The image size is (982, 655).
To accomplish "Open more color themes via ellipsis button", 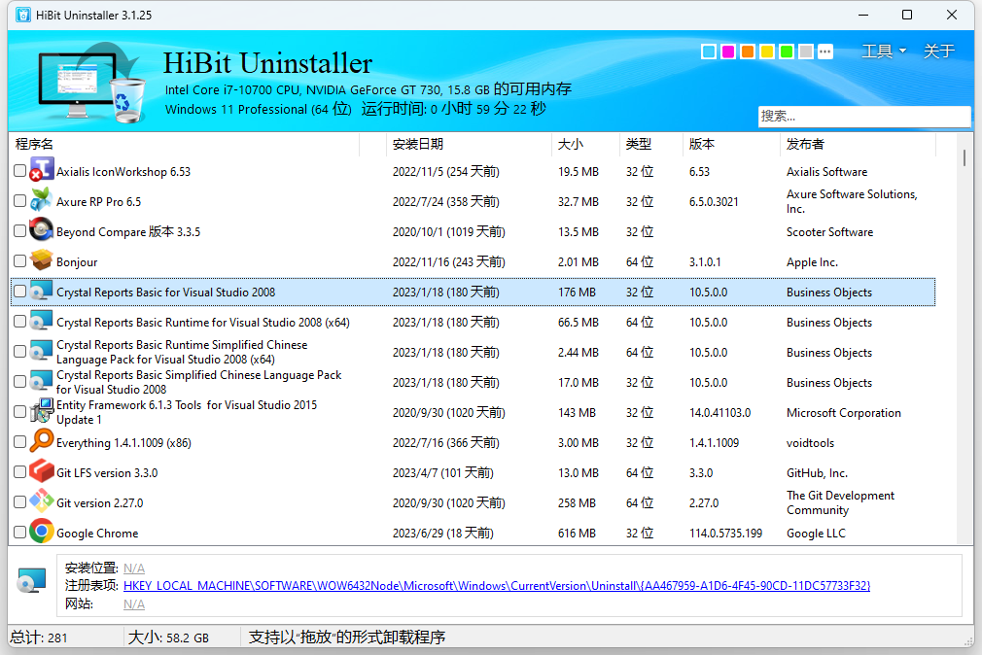I will tap(825, 52).
